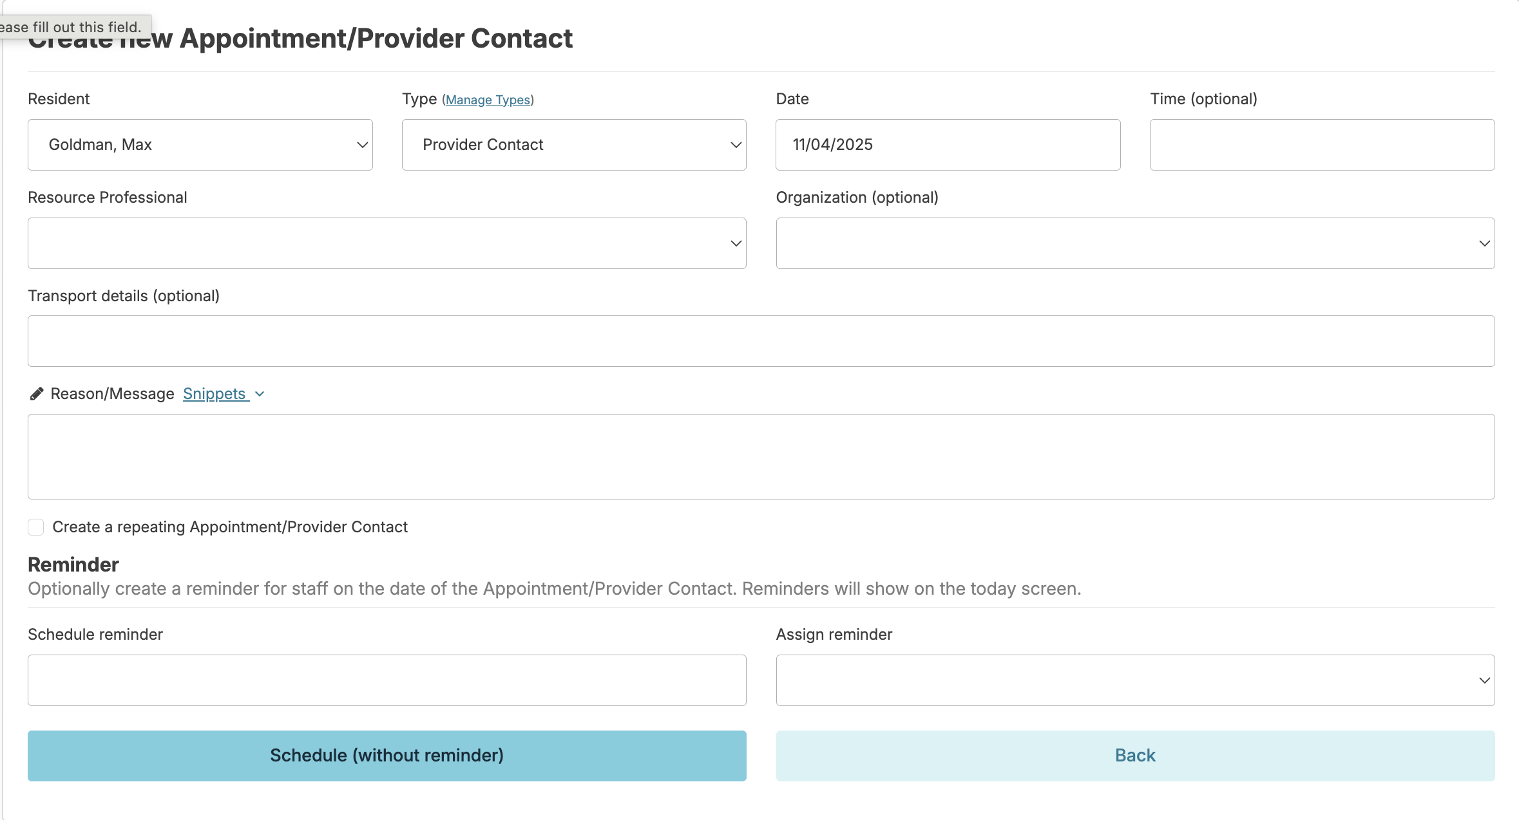
Task: Expand the Resource Professional dropdown
Action: (387, 243)
